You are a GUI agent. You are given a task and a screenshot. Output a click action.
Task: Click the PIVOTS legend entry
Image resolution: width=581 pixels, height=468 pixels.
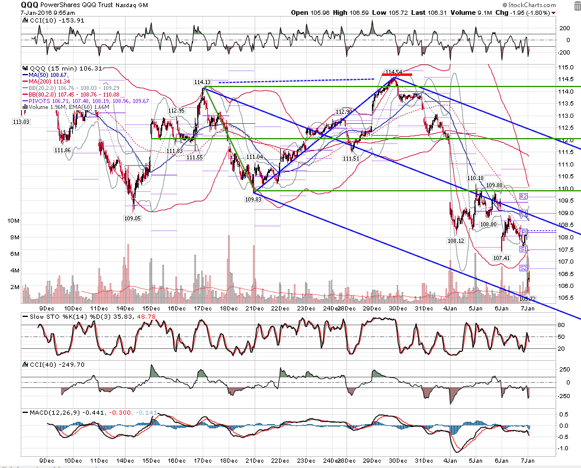coord(86,101)
